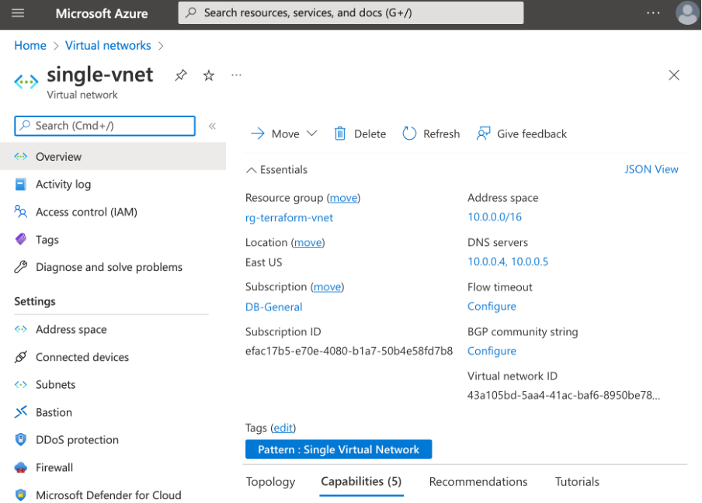Click the Connected devices plug icon
The image size is (702, 503).
[x=21, y=357]
